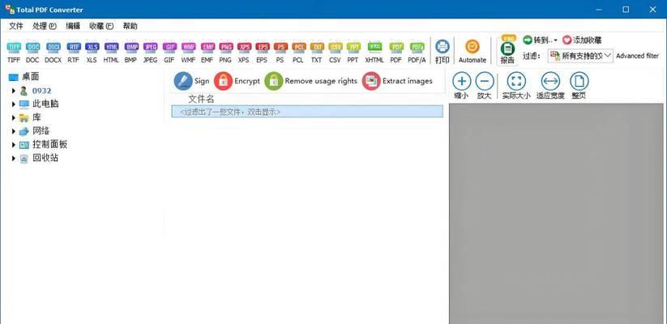The image size is (667, 324).
Task: Expand 此电脑 tree node
Action: click(x=14, y=104)
